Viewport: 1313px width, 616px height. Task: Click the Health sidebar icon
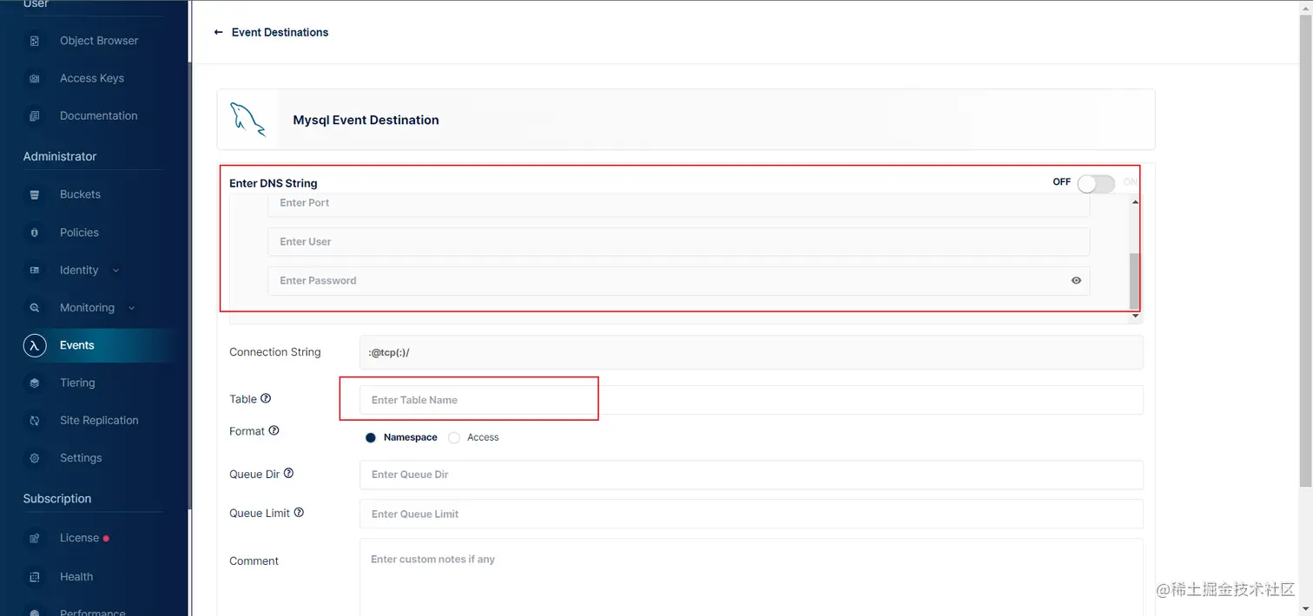[35, 577]
